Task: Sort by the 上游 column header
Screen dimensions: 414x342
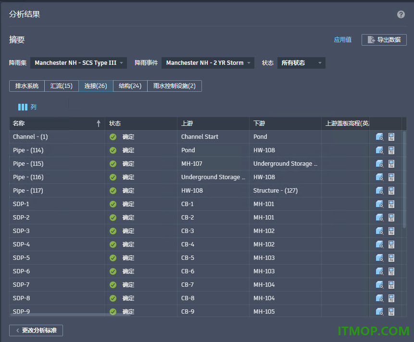Action: [x=213, y=123]
